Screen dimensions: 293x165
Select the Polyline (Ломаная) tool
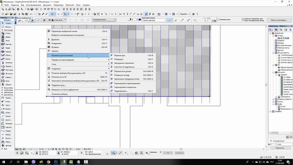tap(7, 123)
